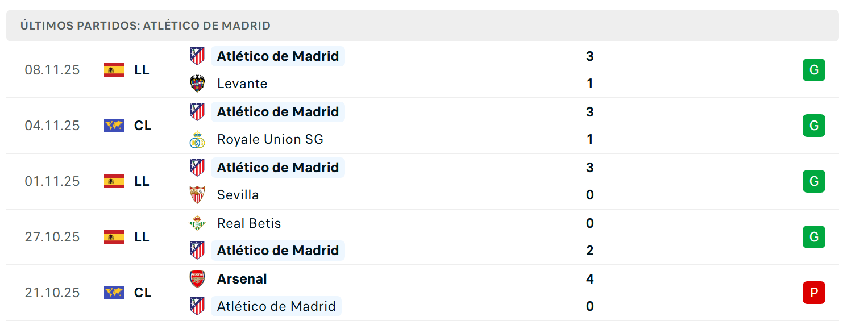847x329 pixels.
Task: Click Champions League world icon for 04.11.25
Action: [x=114, y=126]
